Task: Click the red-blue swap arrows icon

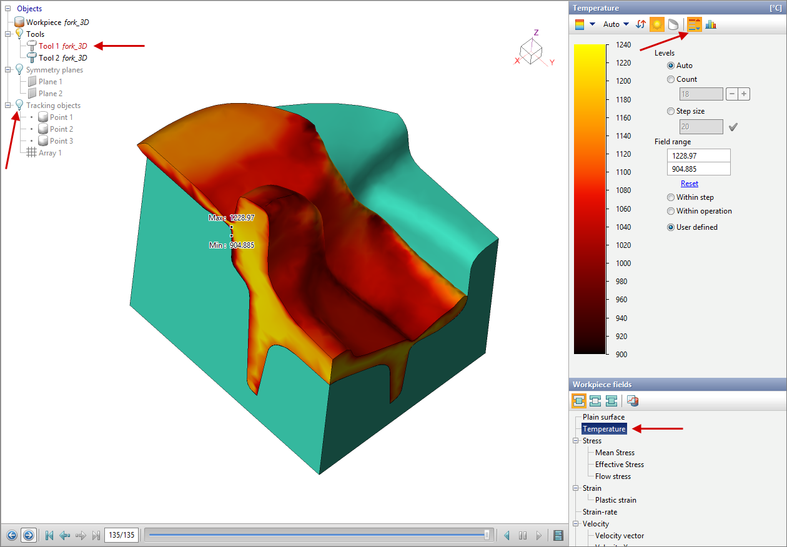Action: (641, 24)
